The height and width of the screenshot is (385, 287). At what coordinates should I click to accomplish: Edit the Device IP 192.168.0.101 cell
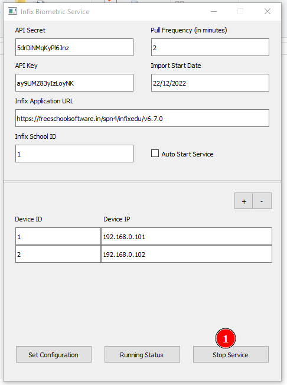[x=187, y=236]
